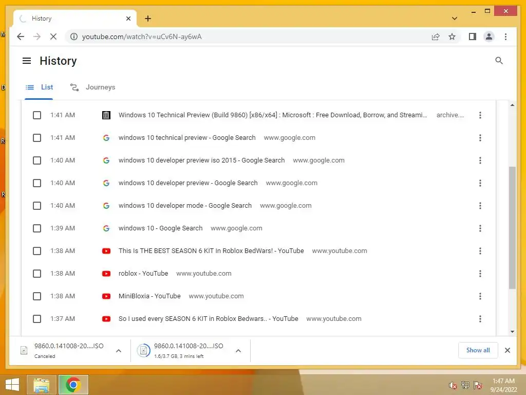526x395 pixels.
Task: Open the profile avatar menu
Action: pos(489,37)
